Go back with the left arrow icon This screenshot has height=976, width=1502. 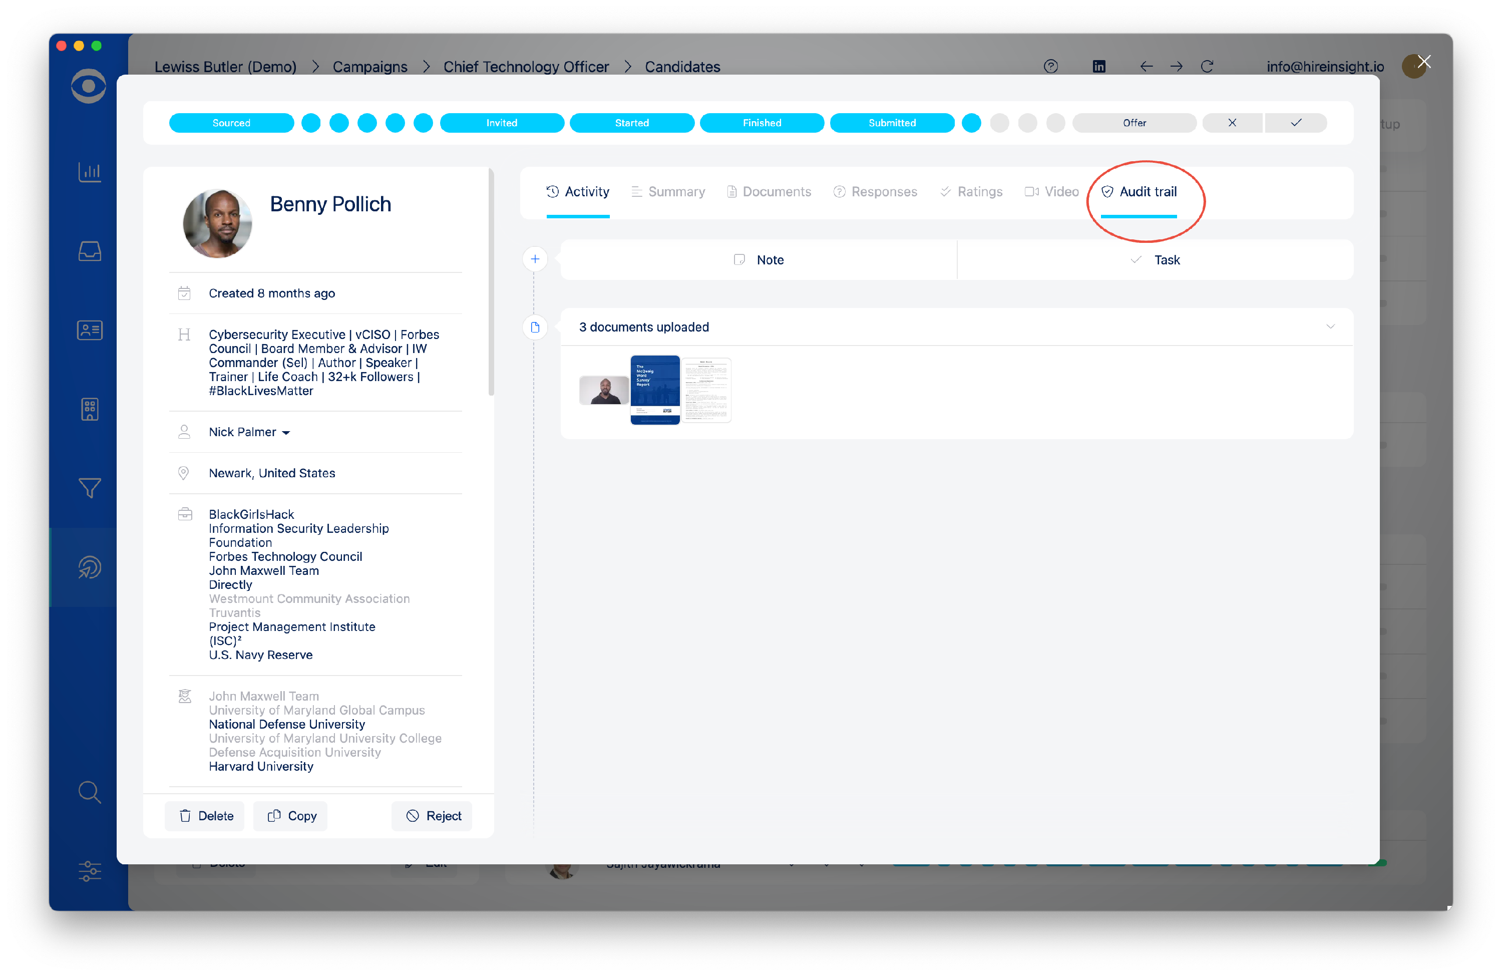1146,66
